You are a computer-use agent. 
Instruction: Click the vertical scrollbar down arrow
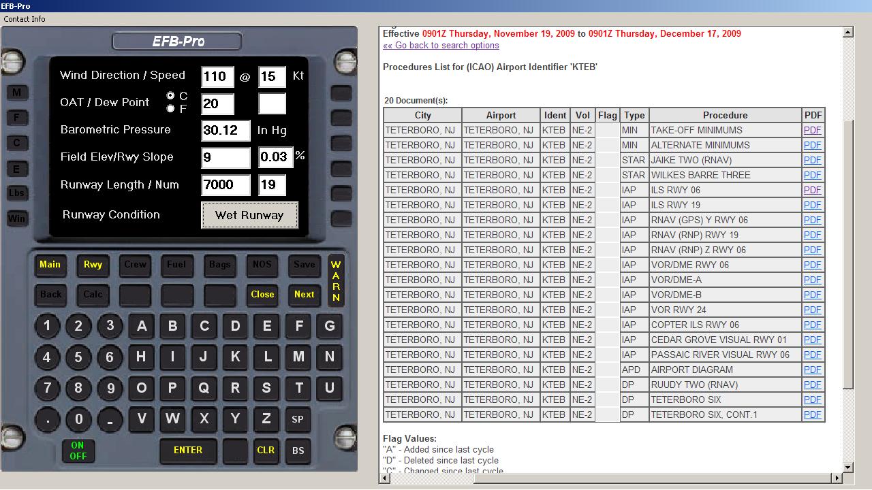click(848, 468)
